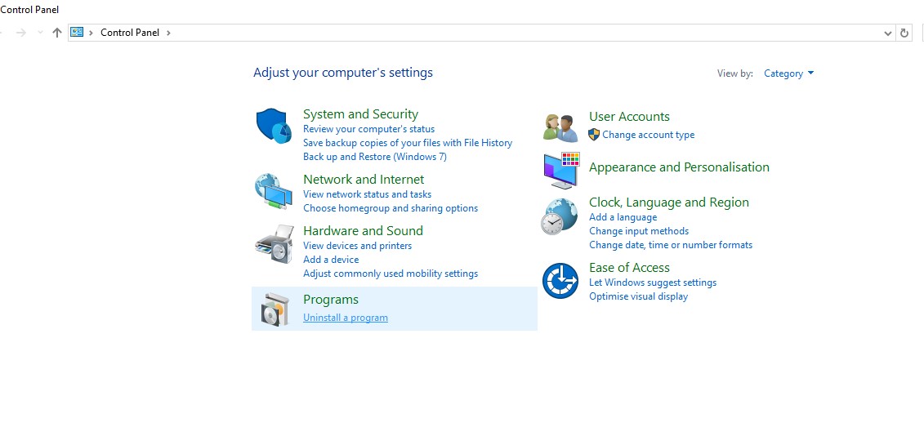Viewport: 924px width, 445px height.
Task: Open Clock, Language and Region heading
Action: click(669, 202)
